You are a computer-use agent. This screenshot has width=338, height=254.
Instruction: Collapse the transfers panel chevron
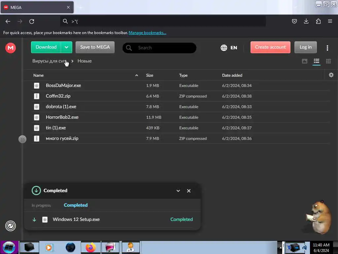[178, 191]
